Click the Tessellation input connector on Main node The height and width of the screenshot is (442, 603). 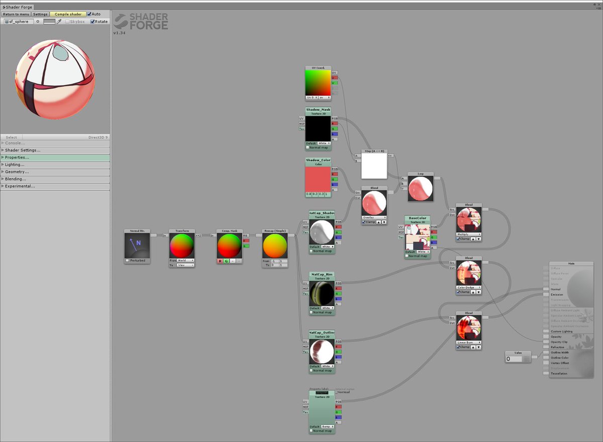(x=546, y=374)
